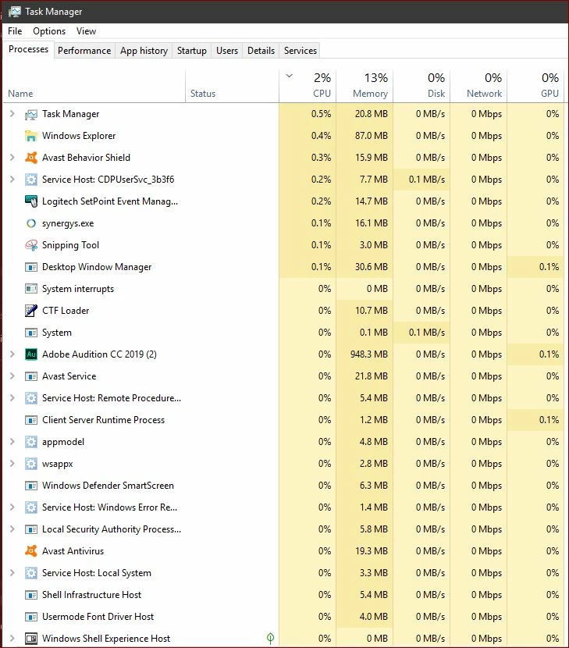Sort by the Disk column header

(x=421, y=87)
